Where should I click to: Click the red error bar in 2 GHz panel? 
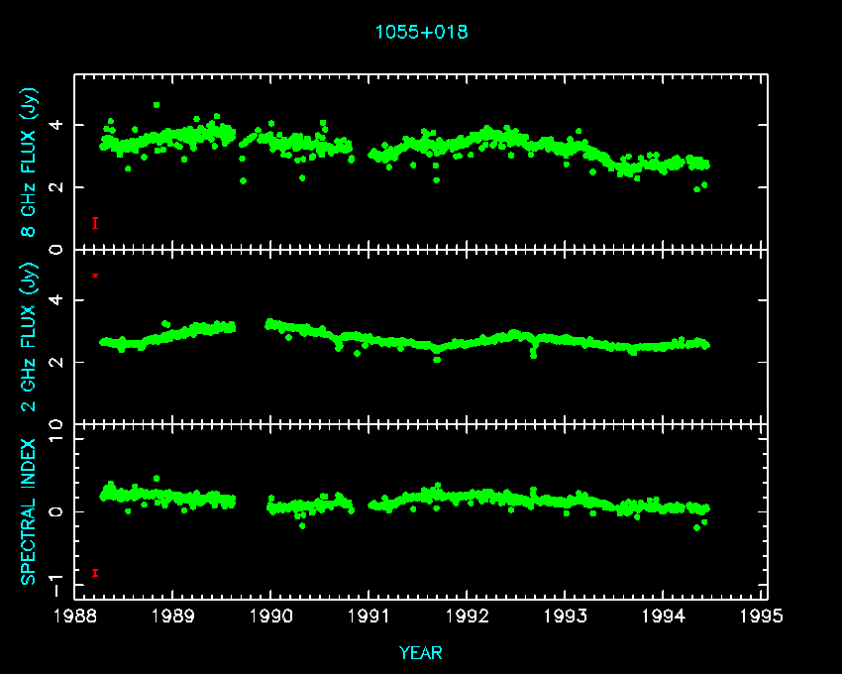click(95, 275)
